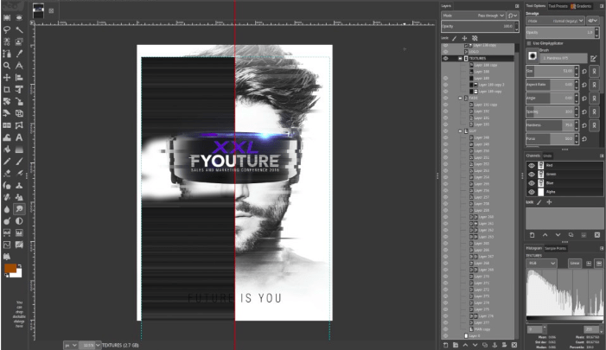Switch to the Tool Options tab
This screenshot has width=606, height=350.
point(536,6)
